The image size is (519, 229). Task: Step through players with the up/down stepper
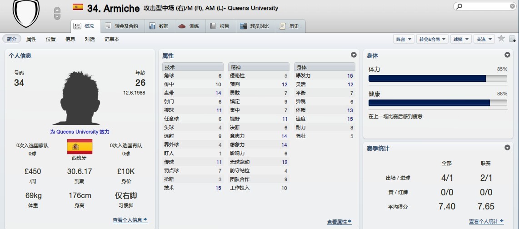click(x=57, y=13)
